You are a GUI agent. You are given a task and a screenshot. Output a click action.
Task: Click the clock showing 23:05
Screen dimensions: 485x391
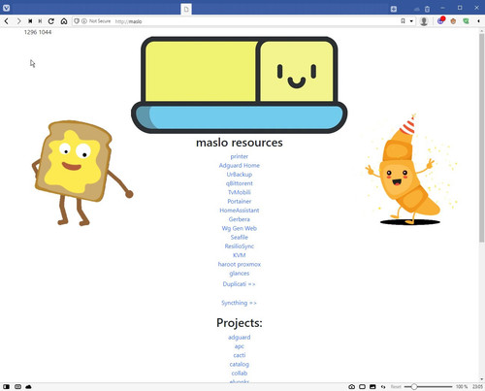pos(477,386)
